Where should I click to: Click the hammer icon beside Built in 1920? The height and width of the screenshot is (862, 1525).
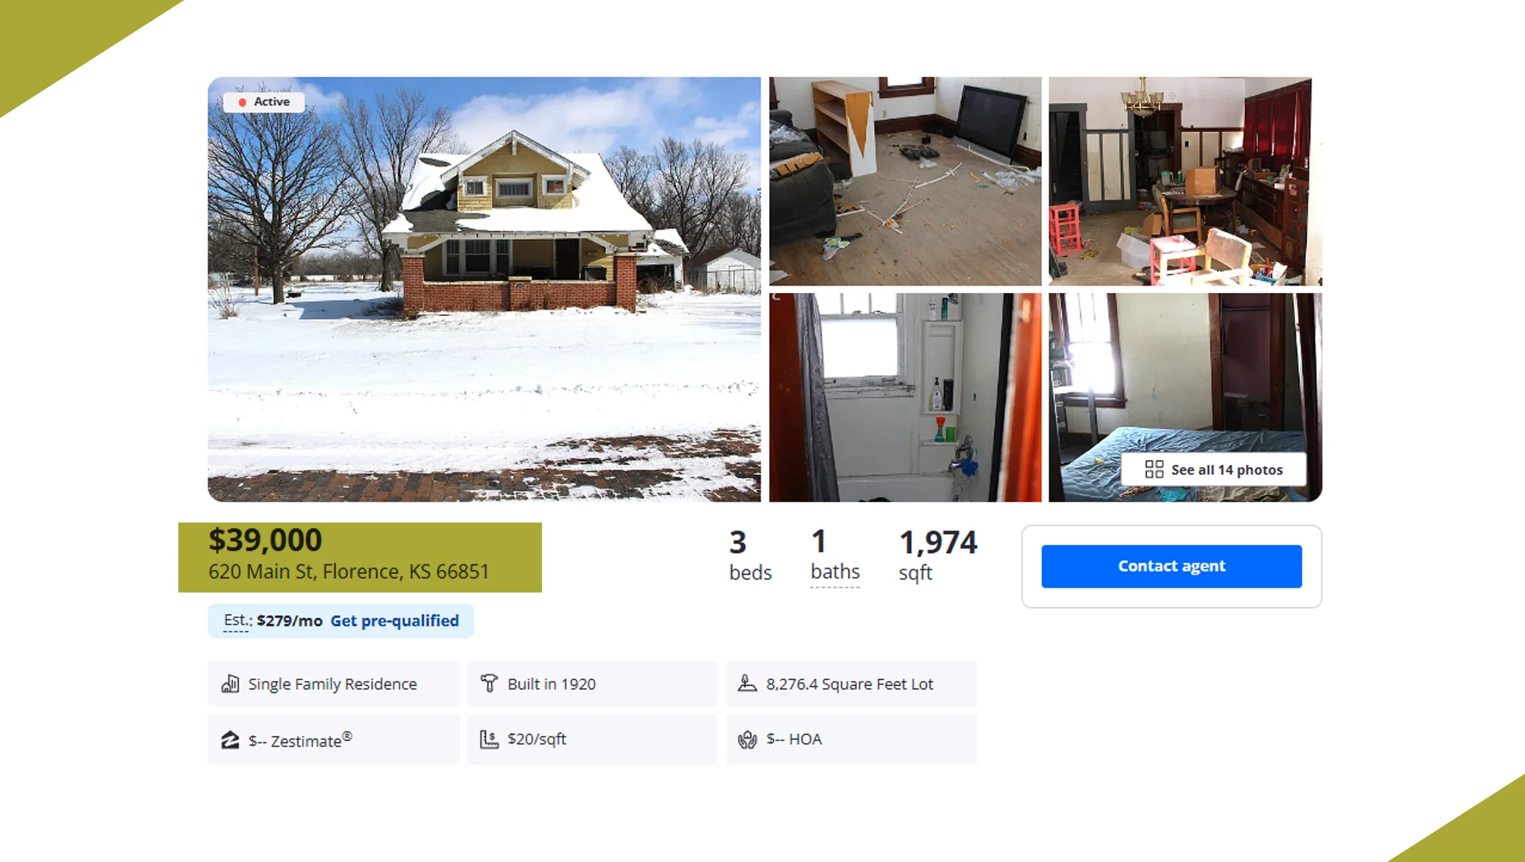(489, 683)
